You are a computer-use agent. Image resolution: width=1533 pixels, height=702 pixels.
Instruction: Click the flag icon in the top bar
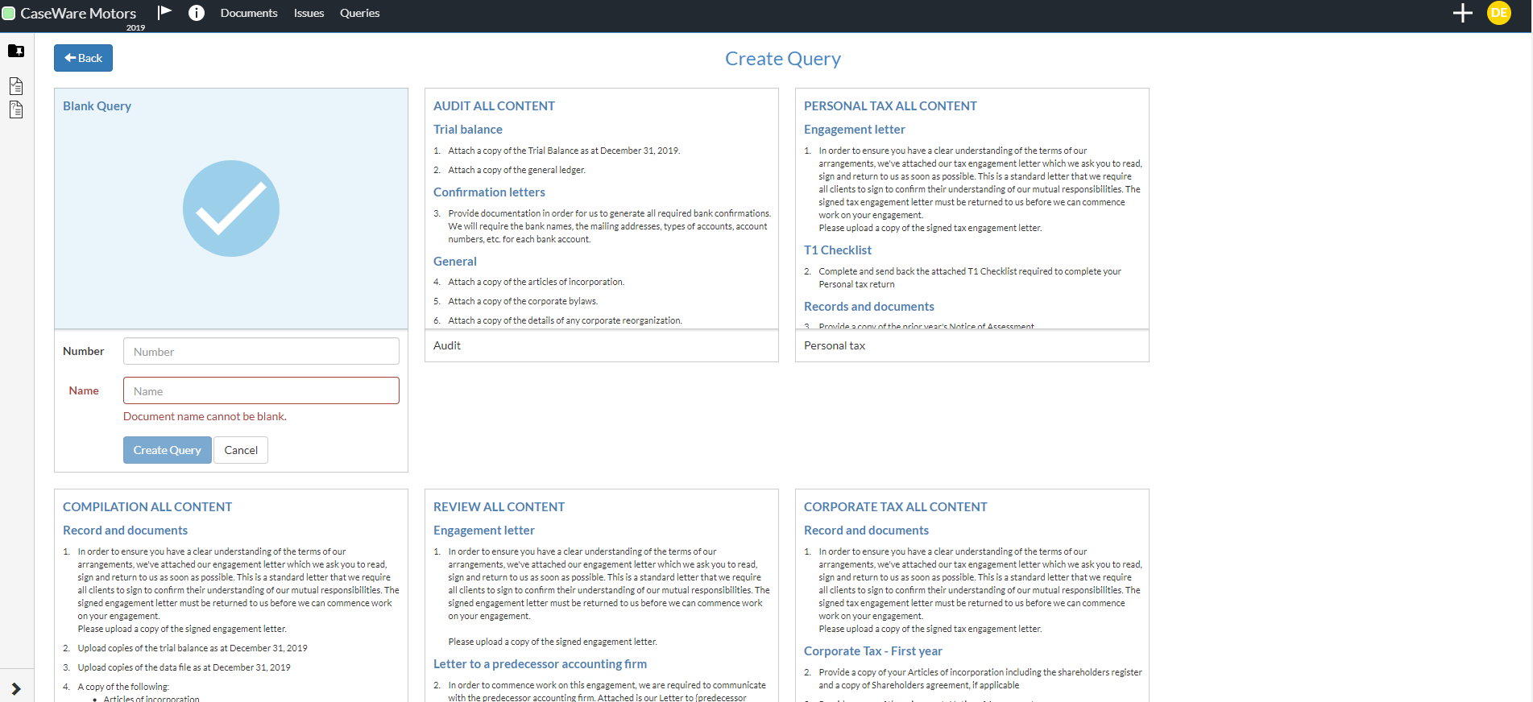(x=164, y=12)
